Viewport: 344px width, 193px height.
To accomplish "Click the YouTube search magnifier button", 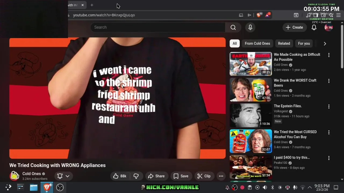I will point(233,27).
